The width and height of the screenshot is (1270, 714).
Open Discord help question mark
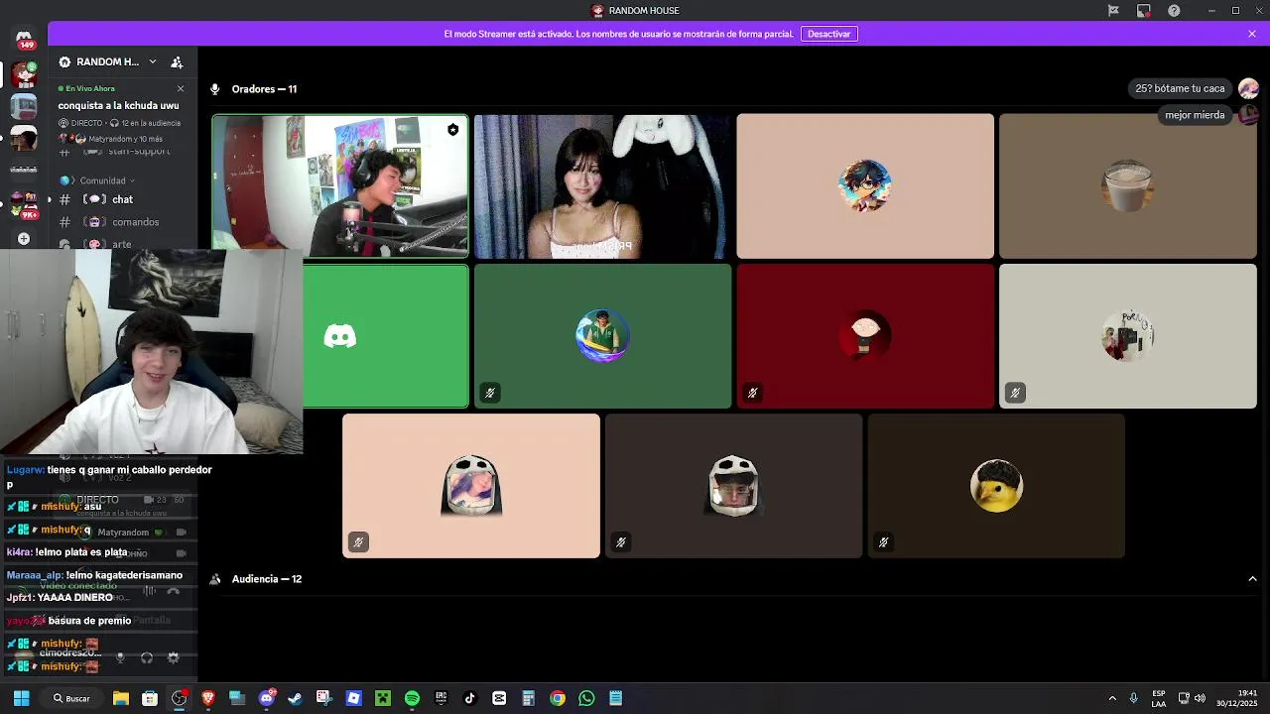point(1174,11)
